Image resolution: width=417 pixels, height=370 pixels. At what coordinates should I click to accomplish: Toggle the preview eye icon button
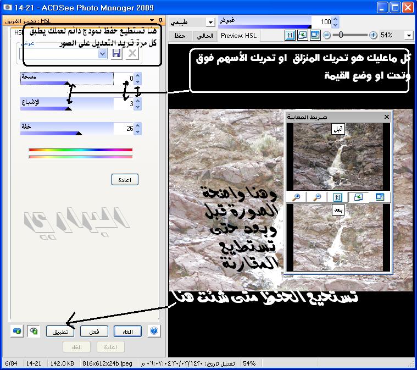tap(34, 331)
